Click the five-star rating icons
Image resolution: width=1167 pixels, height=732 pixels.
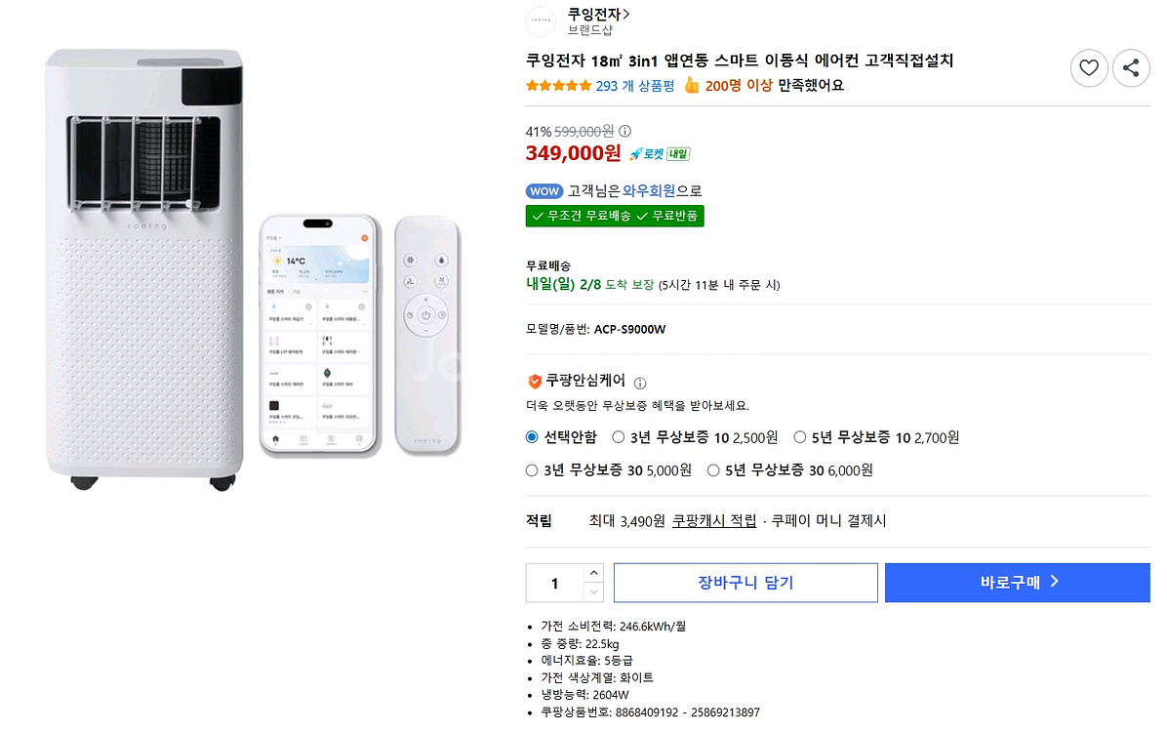[x=558, y=86]
